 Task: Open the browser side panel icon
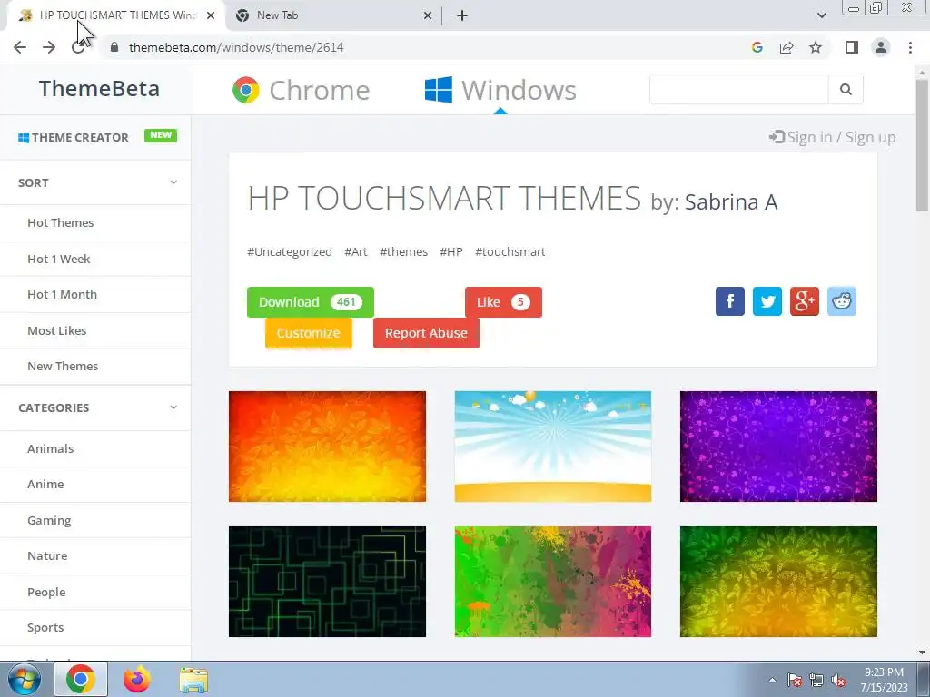tap(852, 47)
